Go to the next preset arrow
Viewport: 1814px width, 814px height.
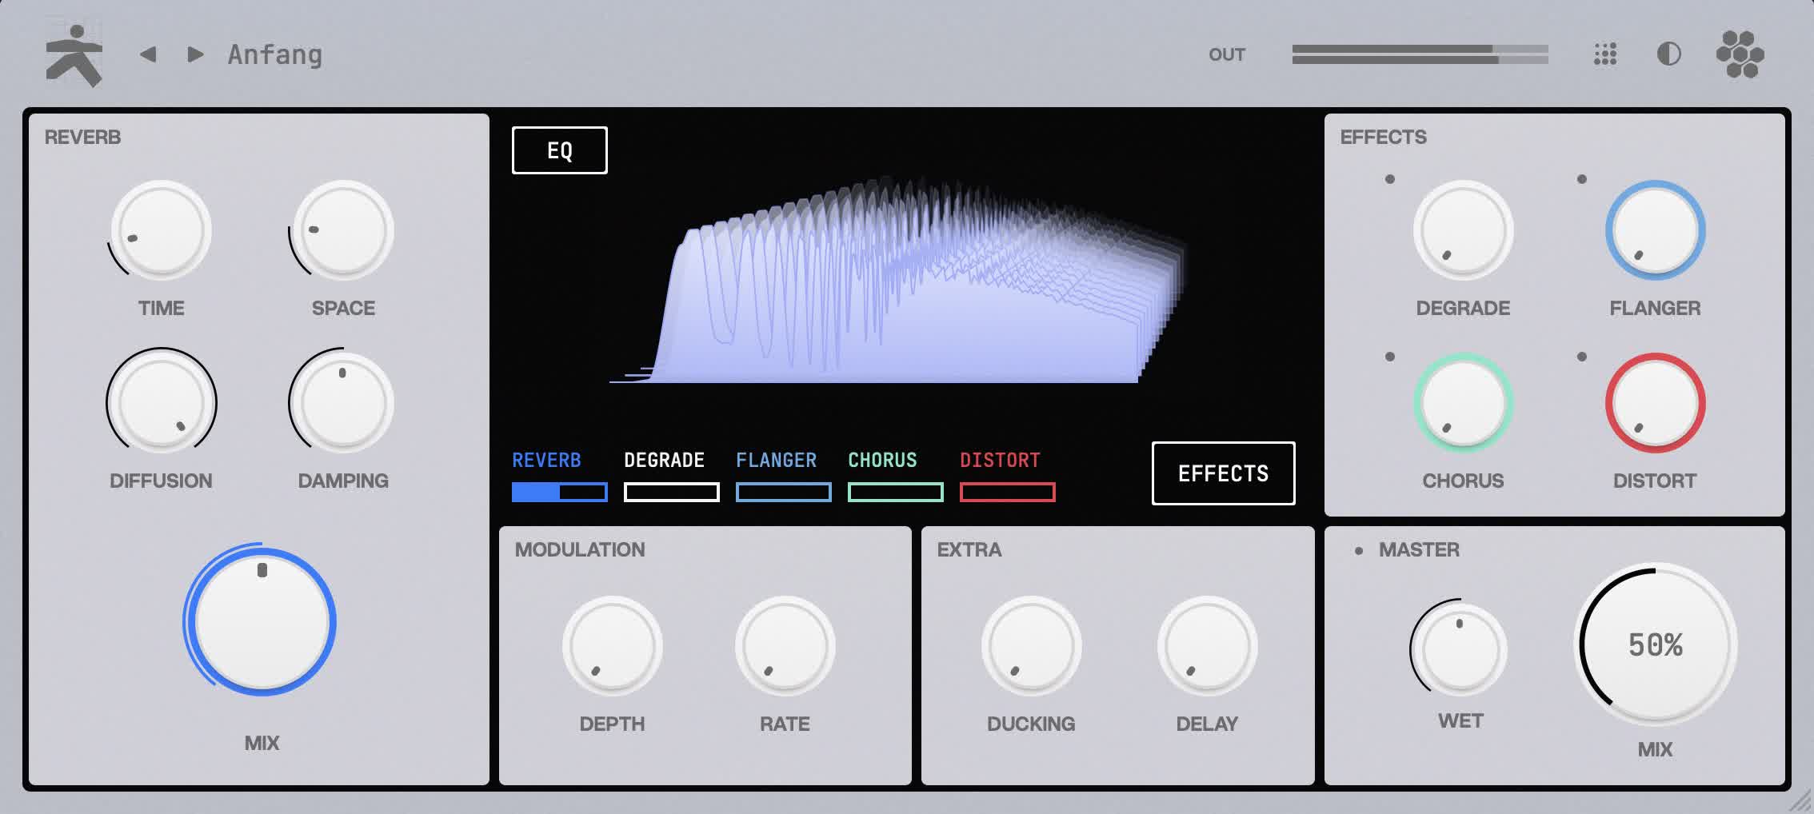click(195, 54)
